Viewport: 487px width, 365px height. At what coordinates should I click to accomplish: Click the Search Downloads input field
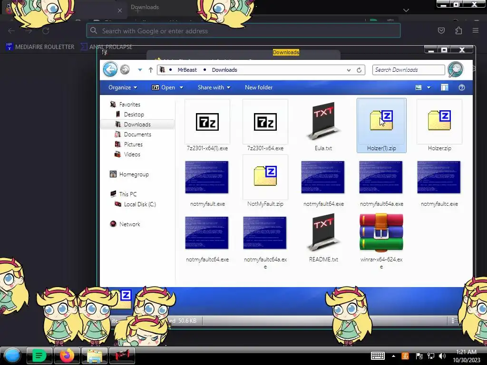click(409, 70)
